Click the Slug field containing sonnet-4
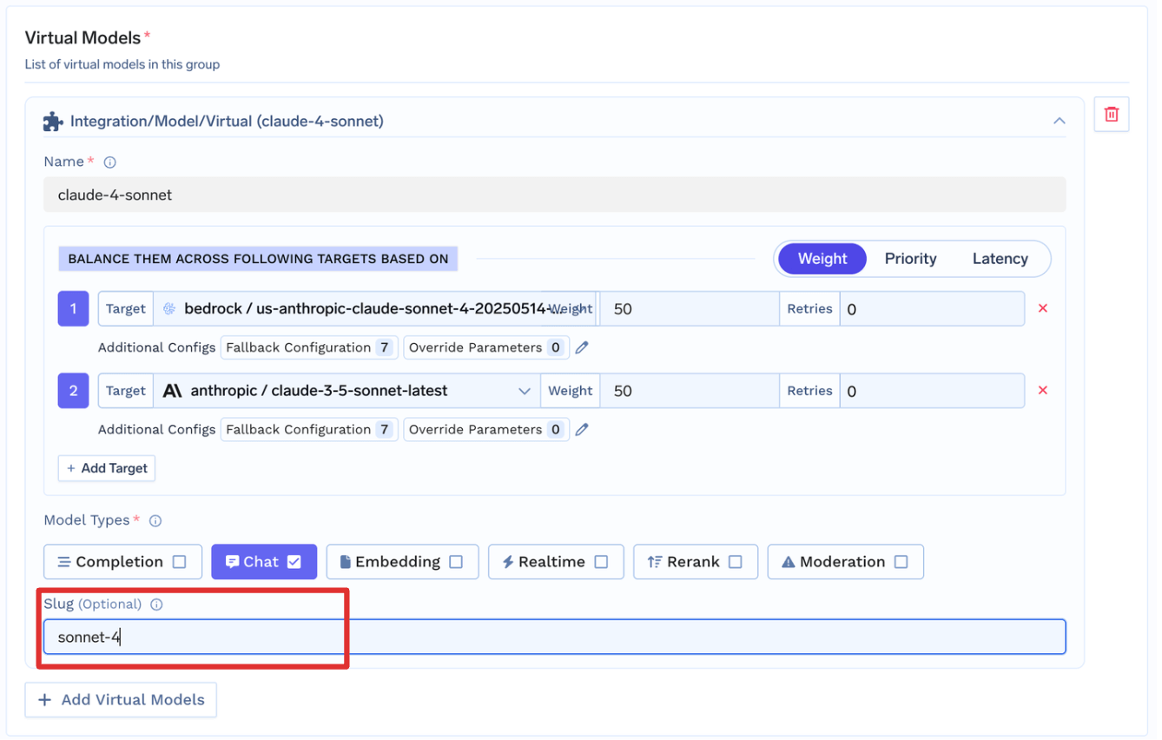1162x740 pixels. [554, 637]
